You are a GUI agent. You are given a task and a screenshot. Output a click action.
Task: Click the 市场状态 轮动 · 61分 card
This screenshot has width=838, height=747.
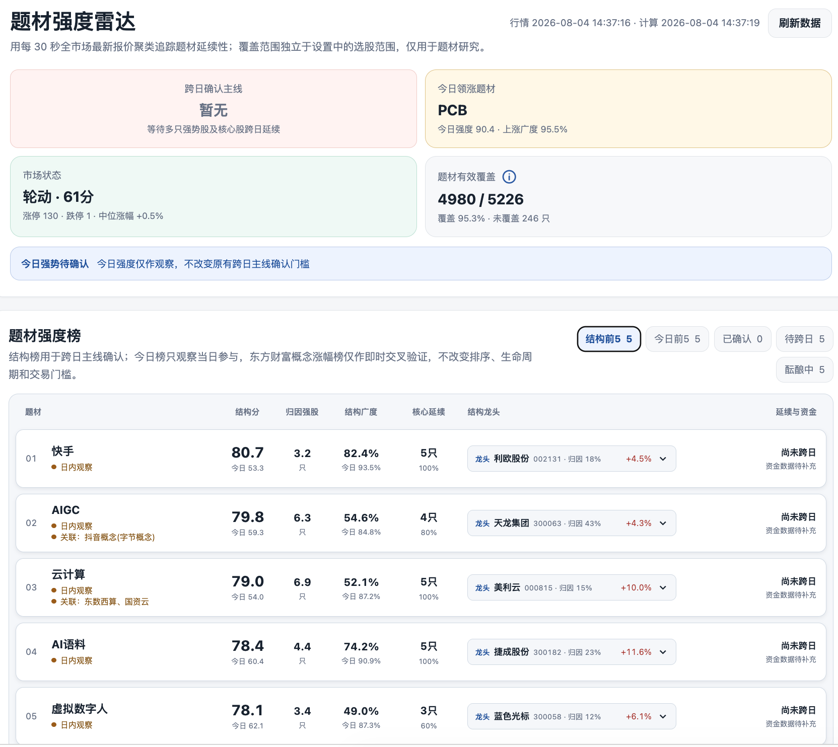tap(214, 196)
